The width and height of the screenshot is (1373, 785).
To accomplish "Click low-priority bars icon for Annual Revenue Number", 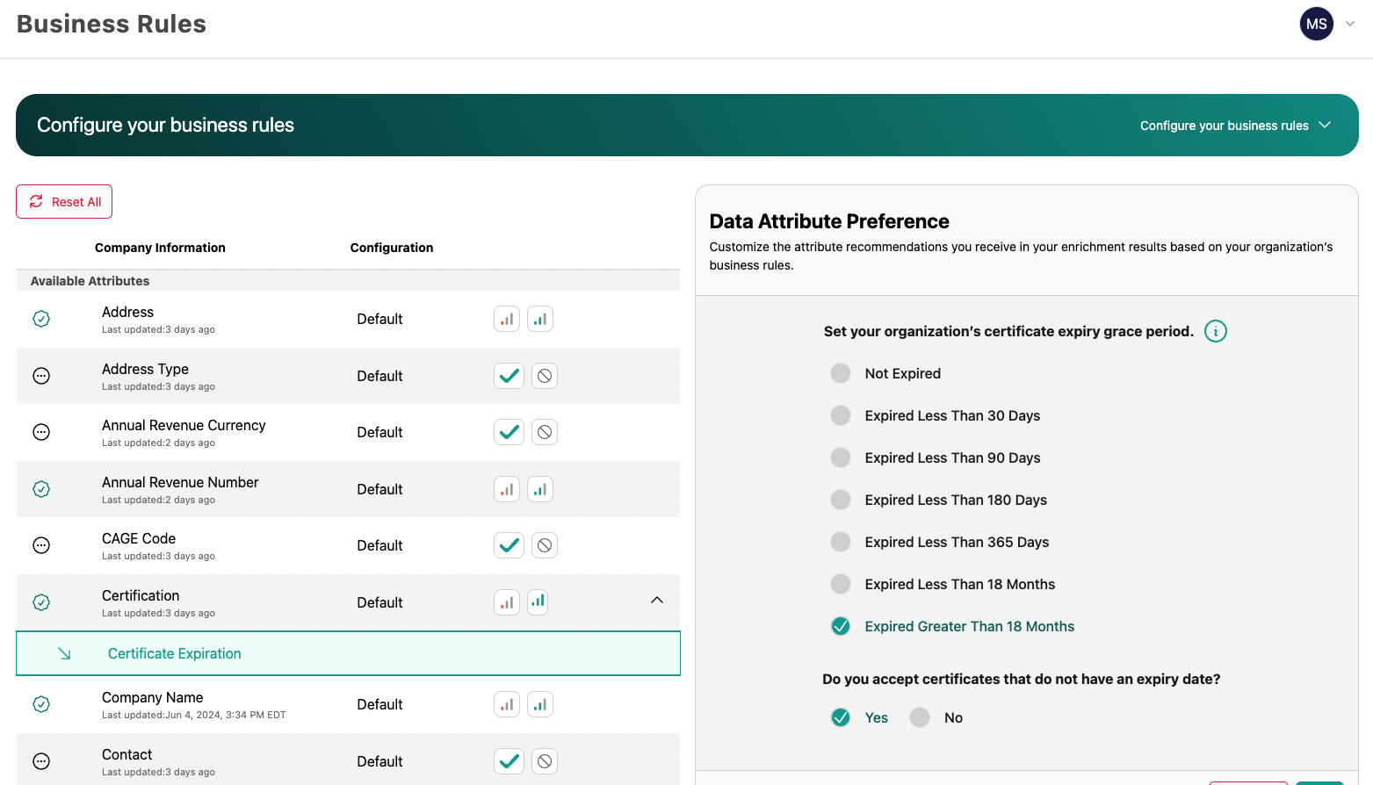I will pyautogui.click(x=507, y=489).
